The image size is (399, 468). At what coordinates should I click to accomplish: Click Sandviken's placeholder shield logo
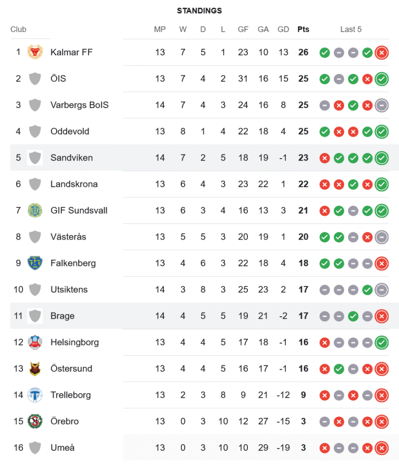pos(35,158)
